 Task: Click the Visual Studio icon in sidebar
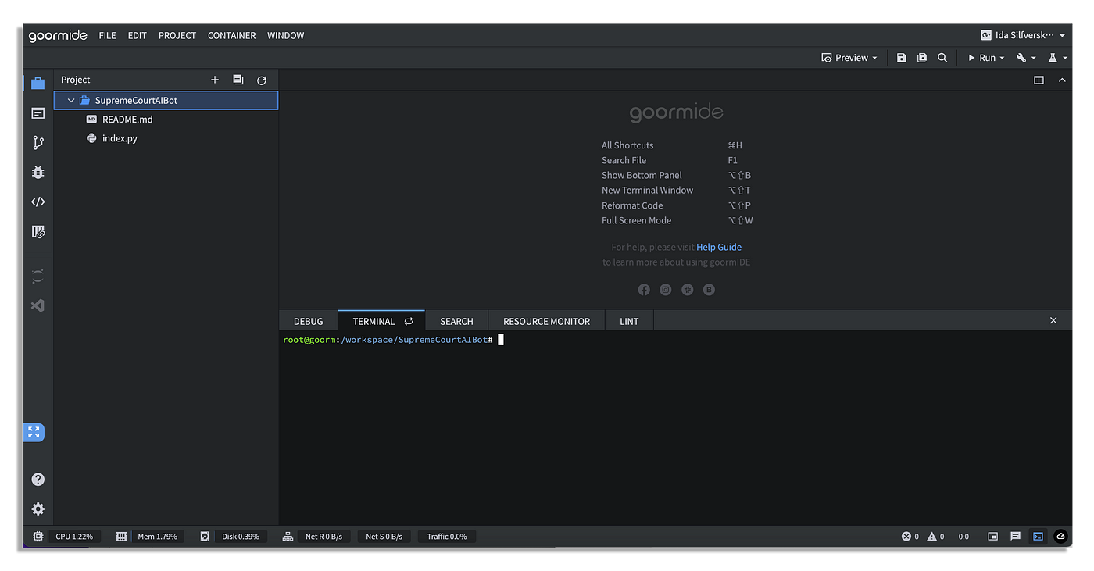pyautogui.click(x=38, y=305)
